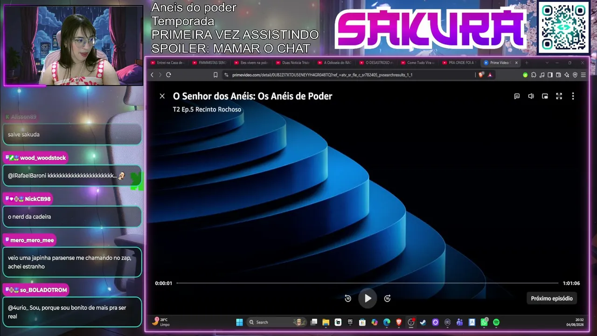Image resolution: width=597 pixels, height=336 pixels.
Task: Click the video progress bar
Action: (368, 283)
